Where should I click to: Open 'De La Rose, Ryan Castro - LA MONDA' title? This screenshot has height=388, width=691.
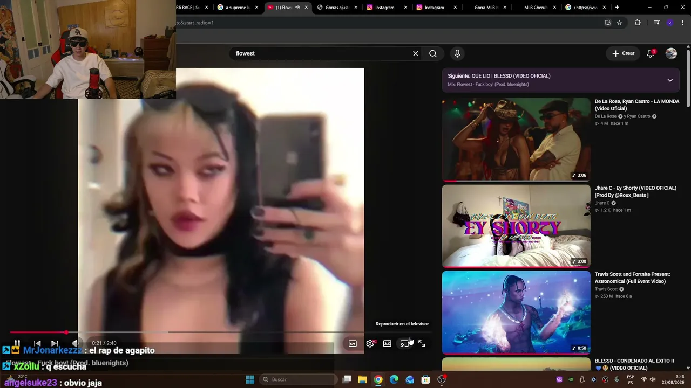pyautogui.click(x=637, y=105)
